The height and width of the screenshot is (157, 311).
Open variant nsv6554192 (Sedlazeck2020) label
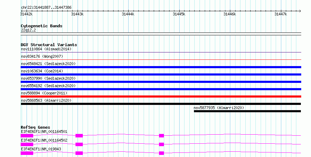tap(48, 86)
